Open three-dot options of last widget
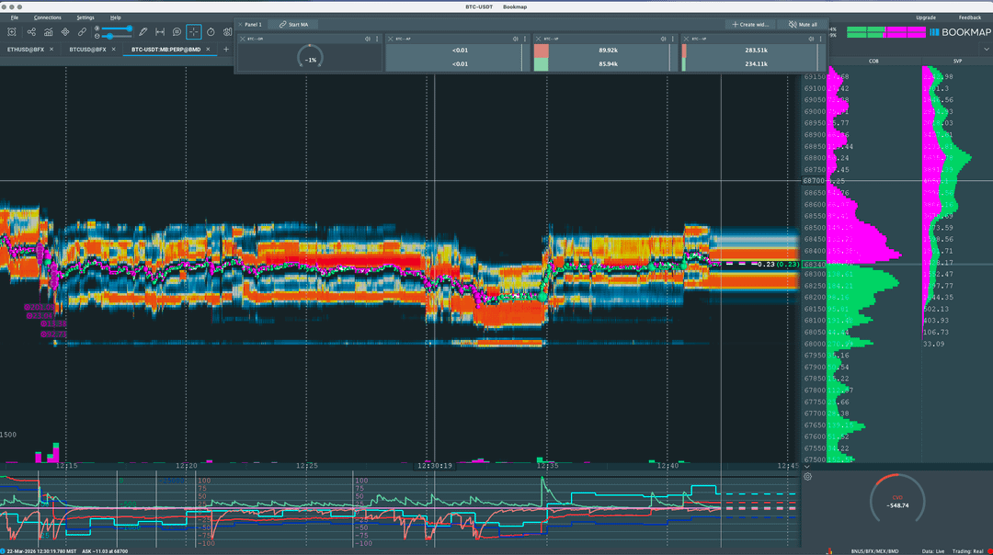This screenshot has width=993, height=555. coord(820,39)
